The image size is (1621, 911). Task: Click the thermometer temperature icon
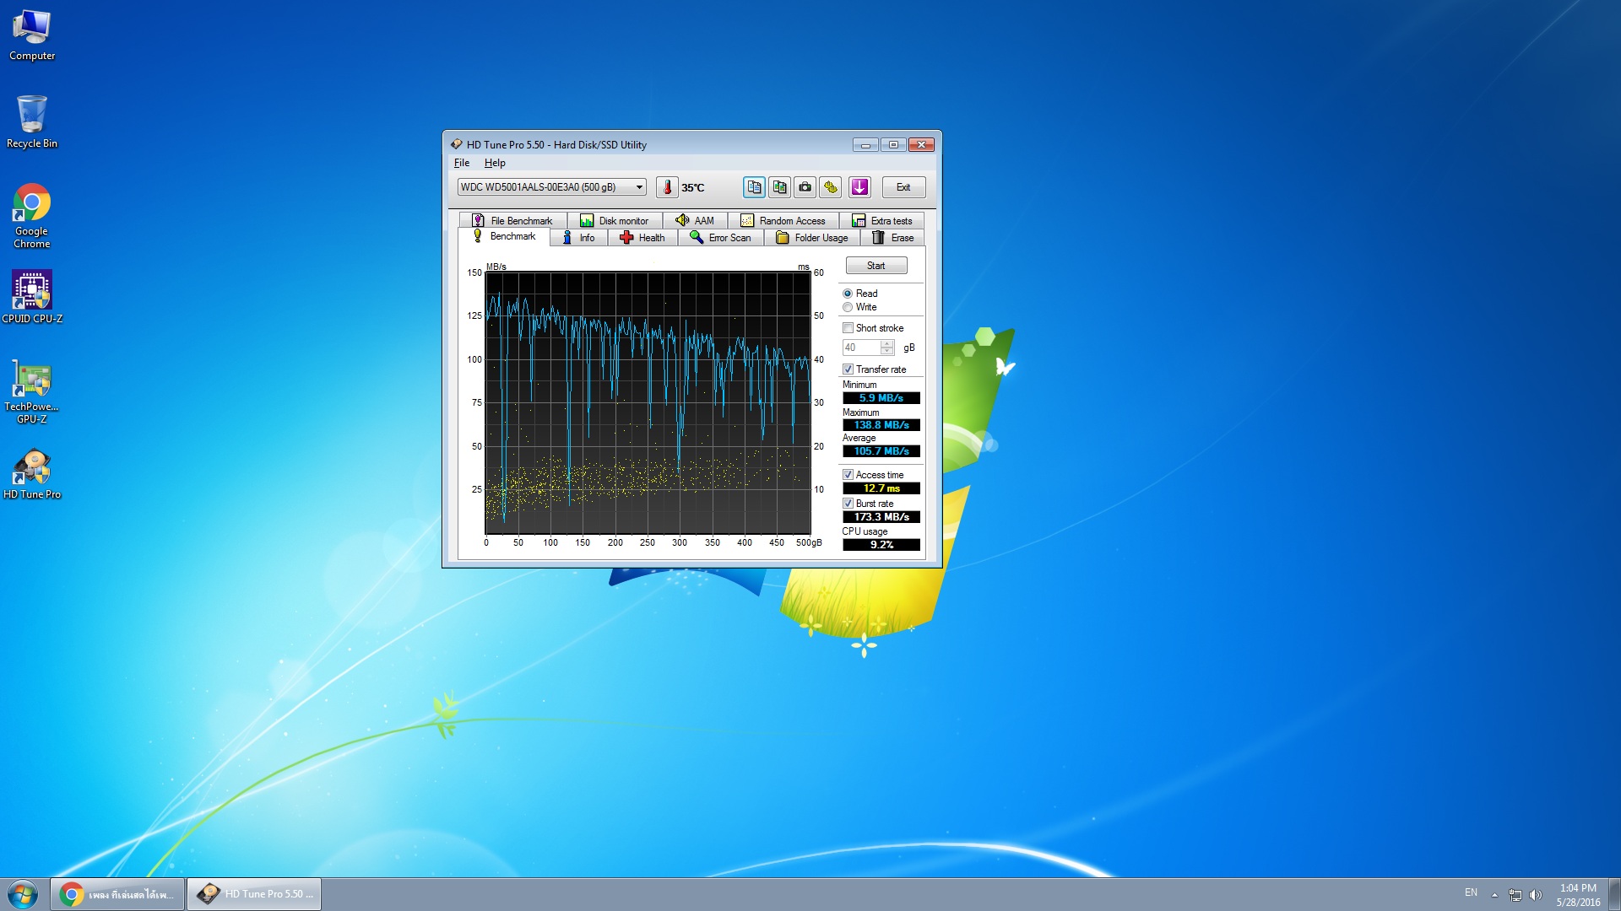[x=667, y=187]
